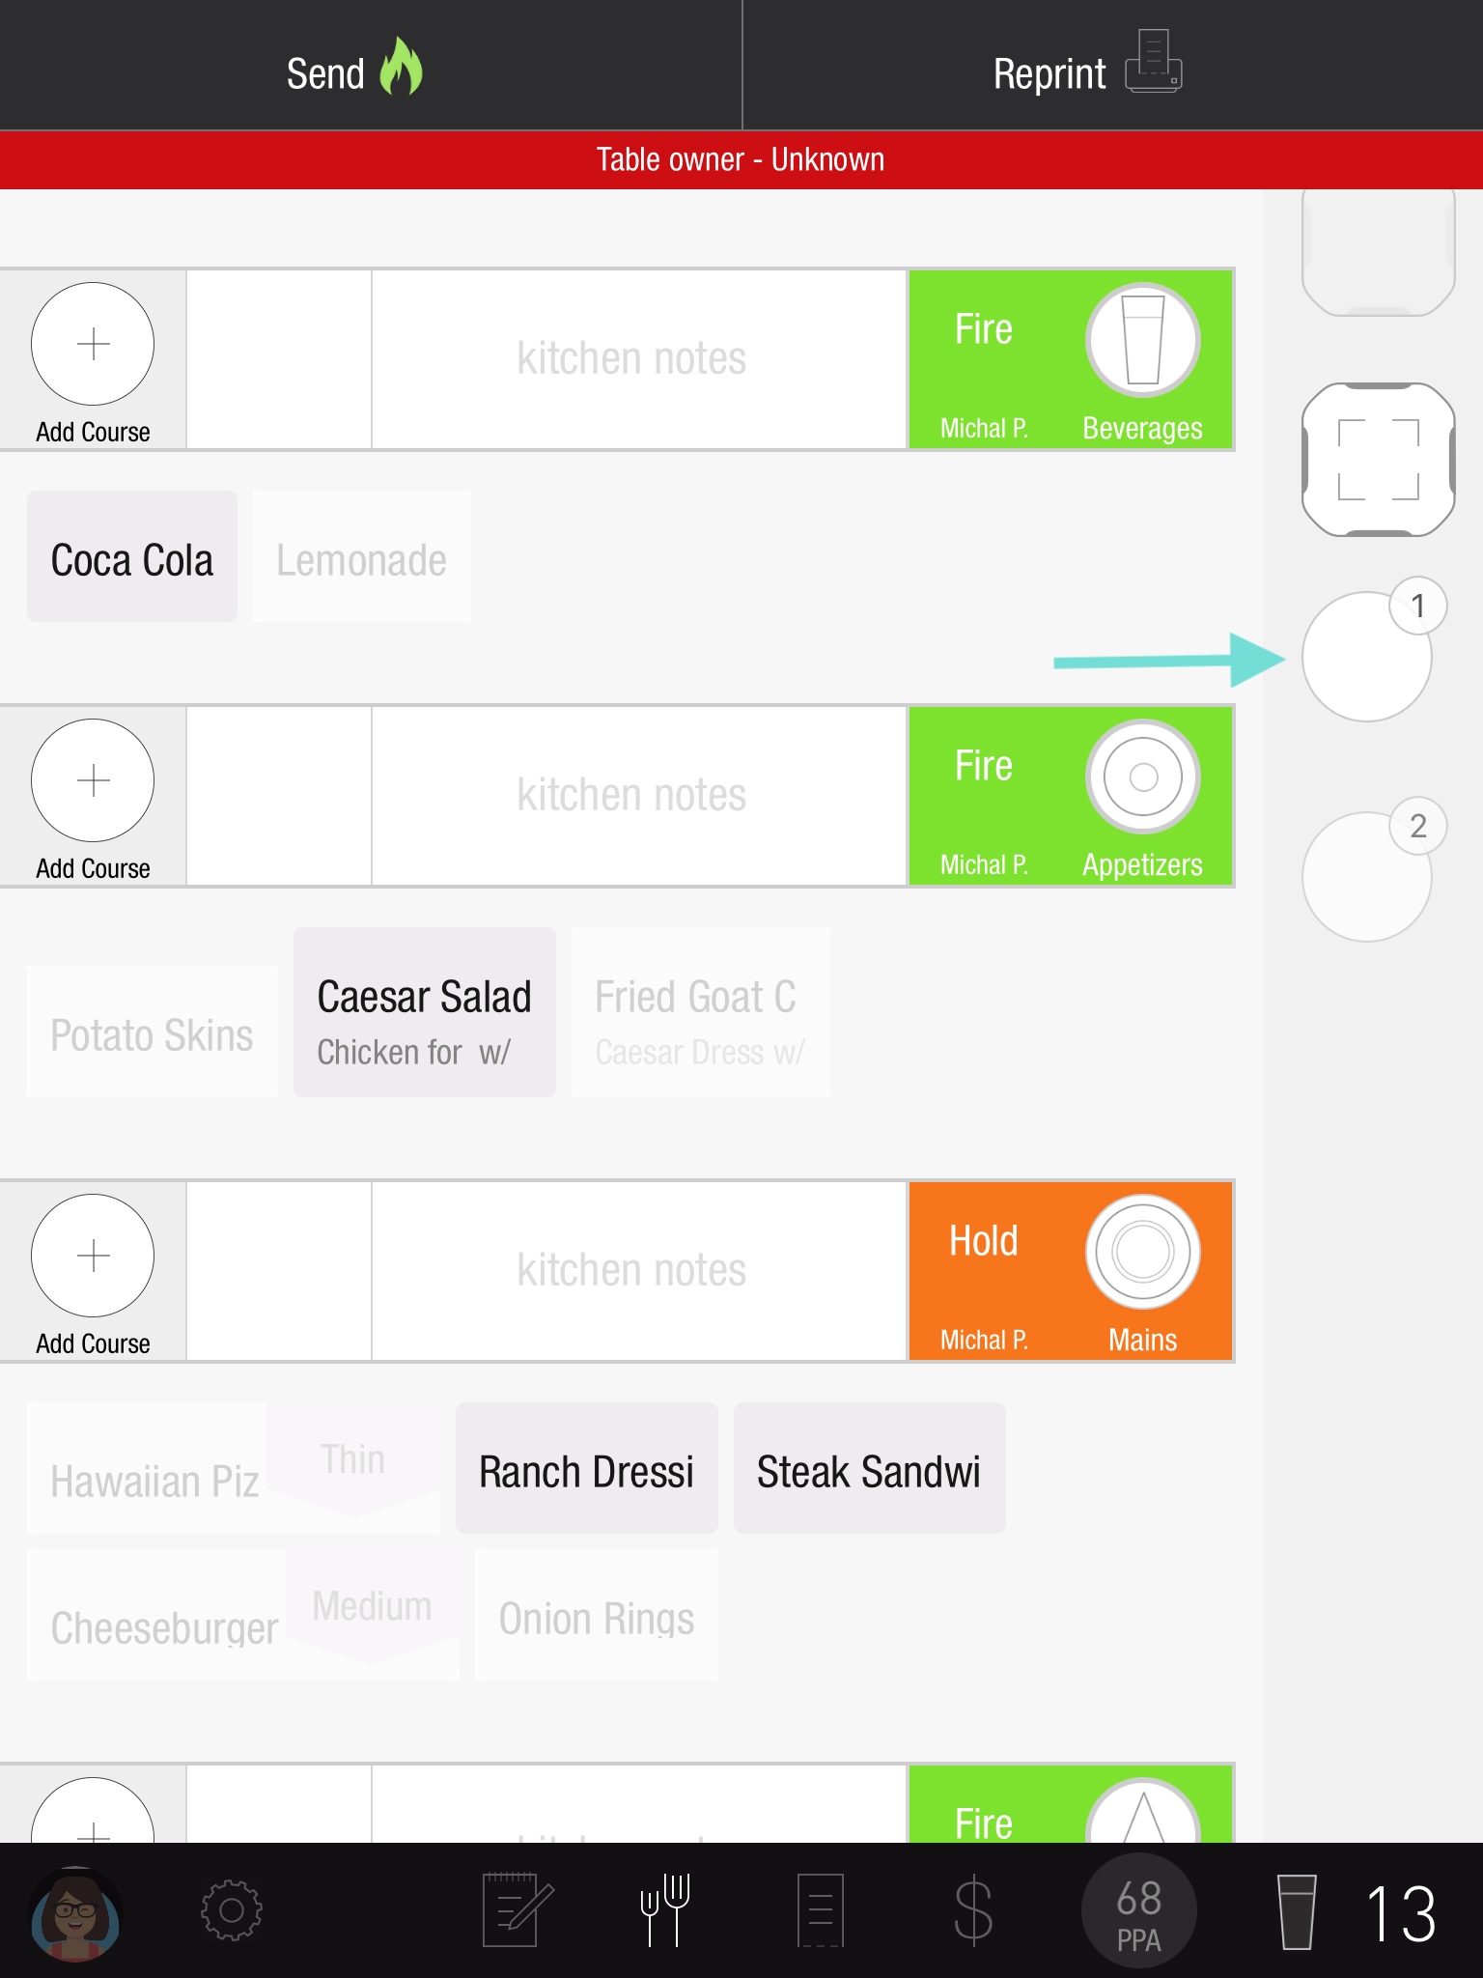Tap the Coca Cola item

tap(132, 557)
